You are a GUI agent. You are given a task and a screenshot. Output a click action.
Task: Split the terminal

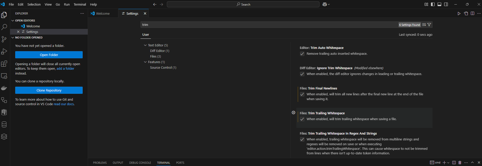pyautogui.click(x=453, y=162)
